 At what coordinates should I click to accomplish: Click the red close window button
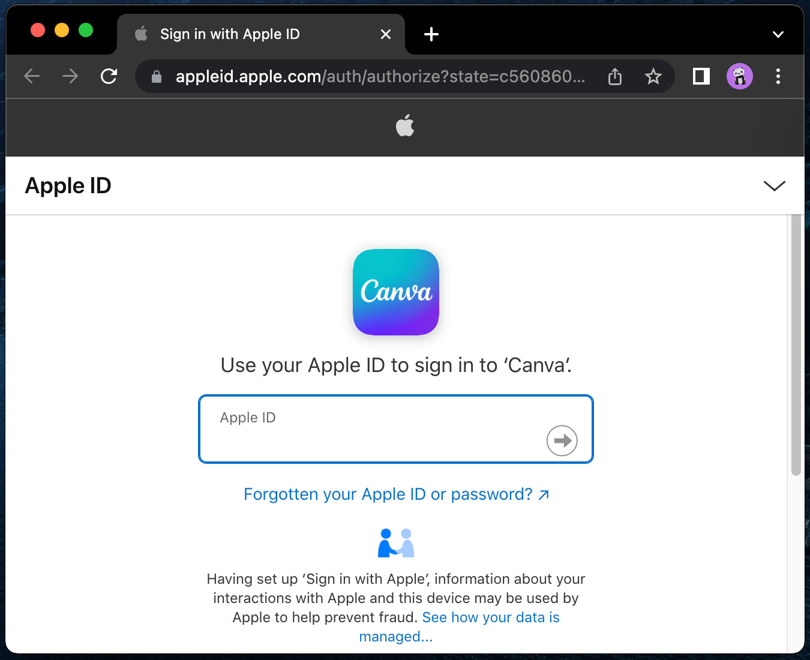[x=38, y=30]
